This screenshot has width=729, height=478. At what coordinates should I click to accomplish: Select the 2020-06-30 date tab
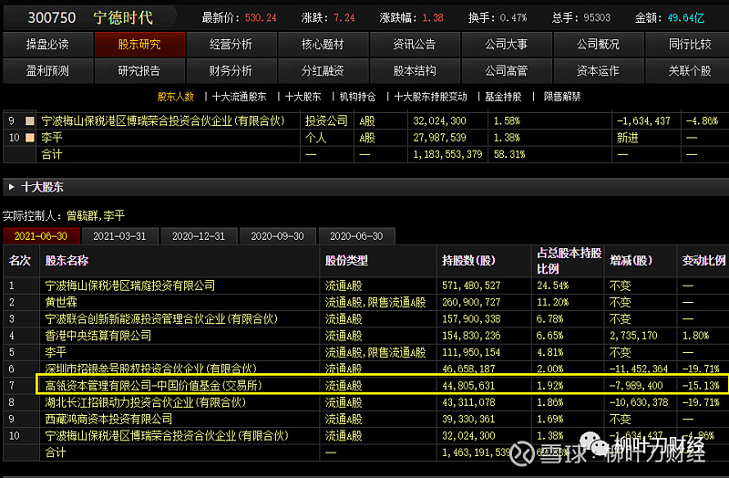tap(356, 236)
